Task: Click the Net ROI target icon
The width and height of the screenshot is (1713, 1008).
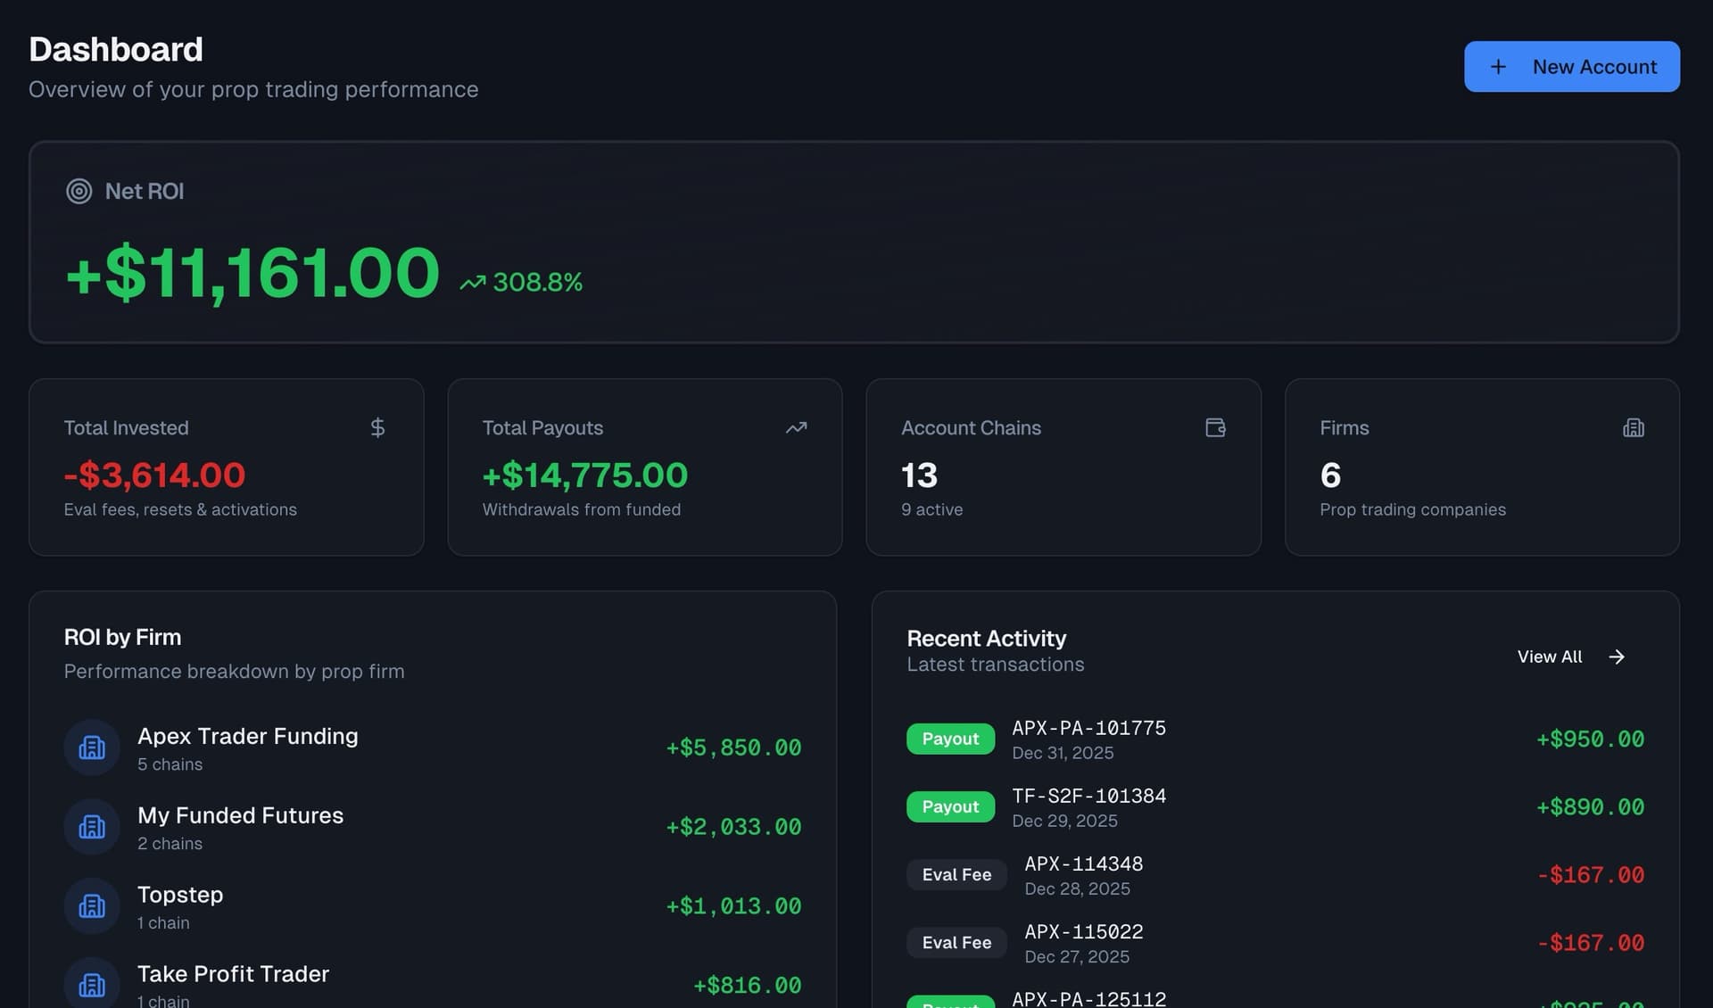Action: [x=79, y=191]
